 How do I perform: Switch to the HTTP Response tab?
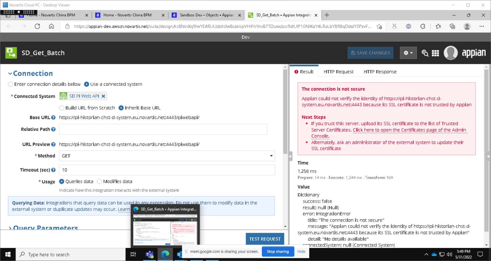point(380,72)
